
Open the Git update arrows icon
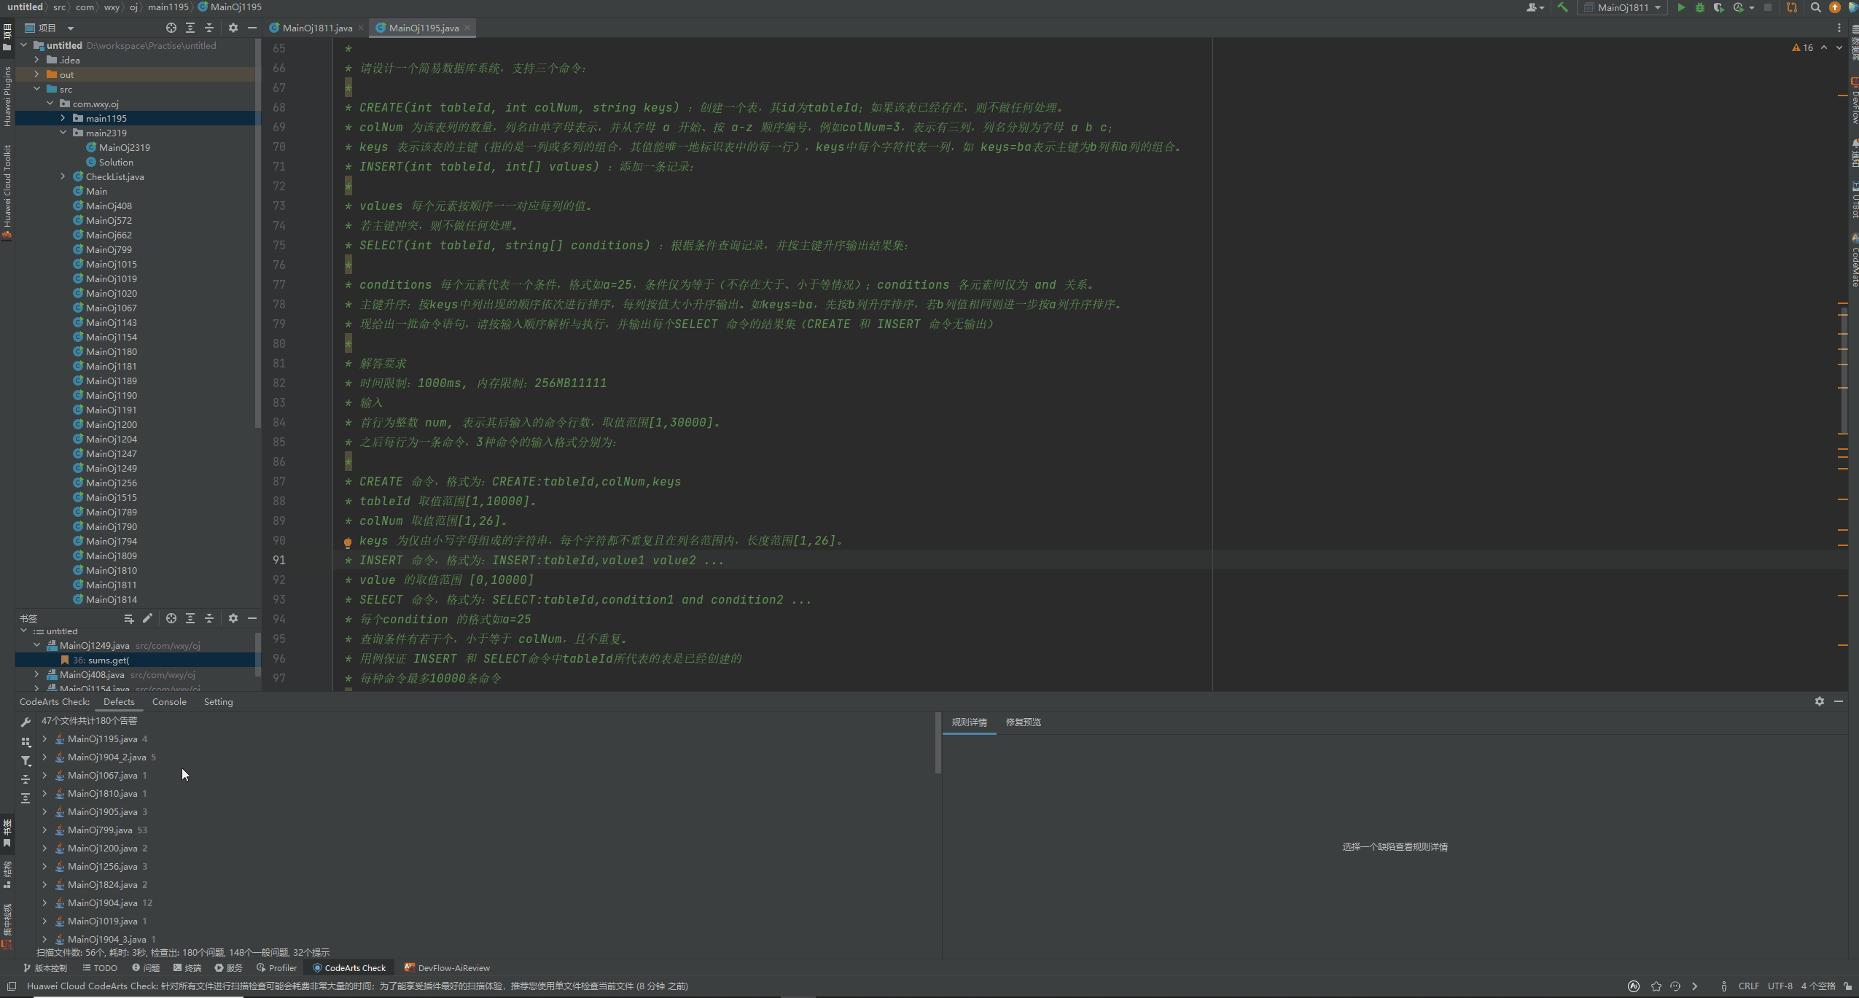click(x=1791, y=7)
